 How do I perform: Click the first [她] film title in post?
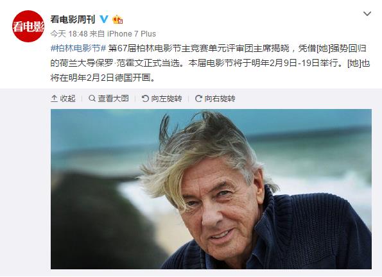pos(324,48)
